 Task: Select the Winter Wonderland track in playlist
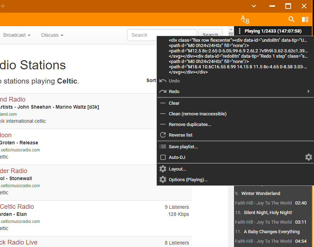tap(261, 194)
